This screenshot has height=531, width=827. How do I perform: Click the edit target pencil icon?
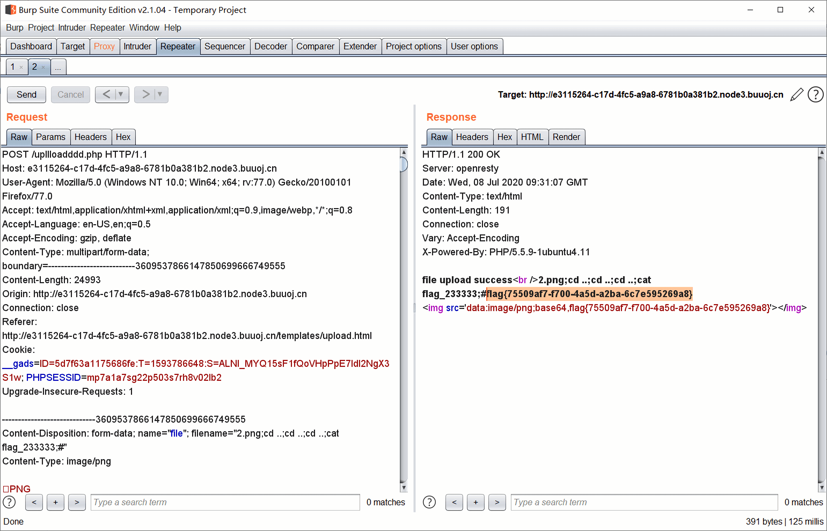coord(796,94)
